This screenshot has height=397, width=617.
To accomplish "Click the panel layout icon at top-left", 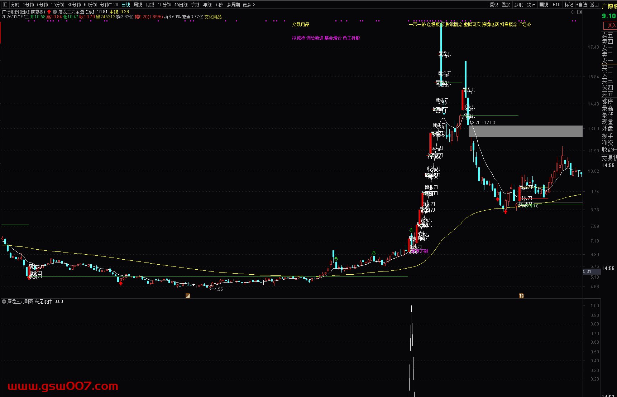I will (5, 5).
